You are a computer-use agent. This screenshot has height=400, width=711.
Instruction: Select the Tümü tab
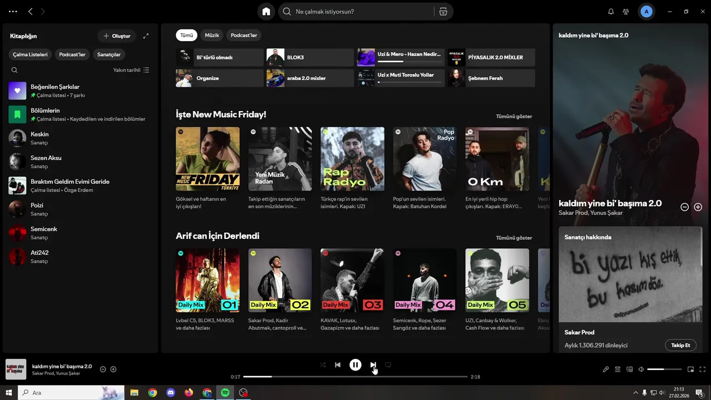[x=187, y=35]
